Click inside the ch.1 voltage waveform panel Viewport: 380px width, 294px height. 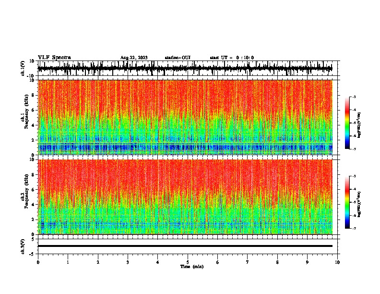[188, 68]
